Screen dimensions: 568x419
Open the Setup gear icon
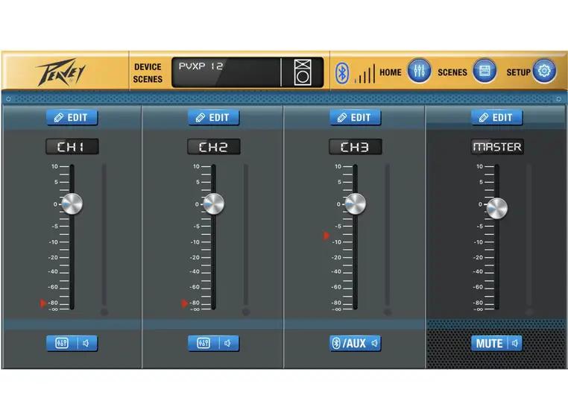point(544,72)
